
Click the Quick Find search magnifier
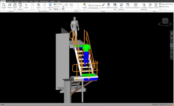pos(63,7)
